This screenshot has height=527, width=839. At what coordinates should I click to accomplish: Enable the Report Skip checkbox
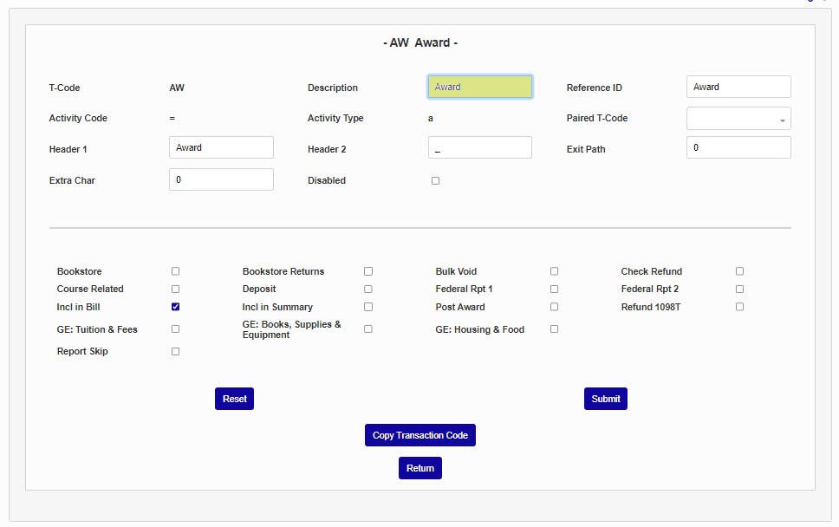pos(175,352)
